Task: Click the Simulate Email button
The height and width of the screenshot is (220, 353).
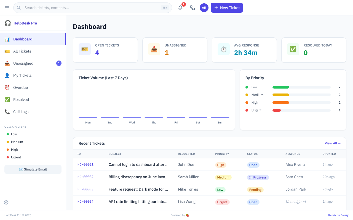Action: pyautogui.click(x=33, y=169)
